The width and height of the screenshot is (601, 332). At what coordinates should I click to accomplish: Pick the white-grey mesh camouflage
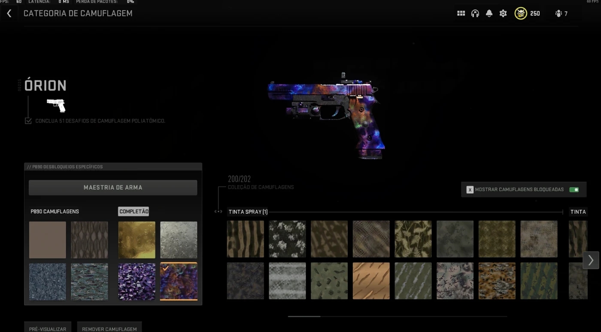pos(288,281)
